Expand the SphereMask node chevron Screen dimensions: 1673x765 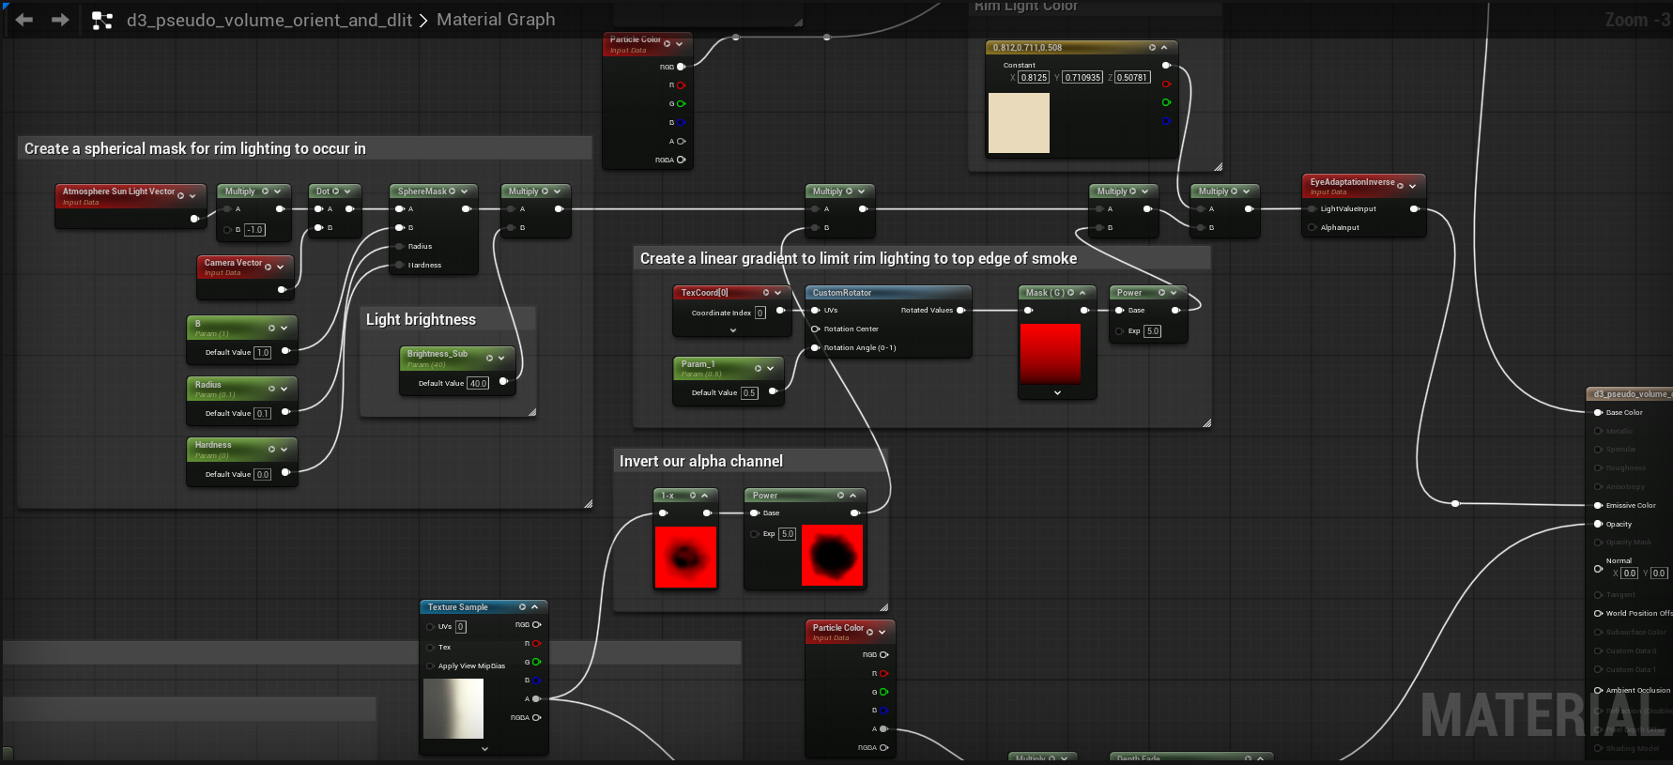[465, 191]
